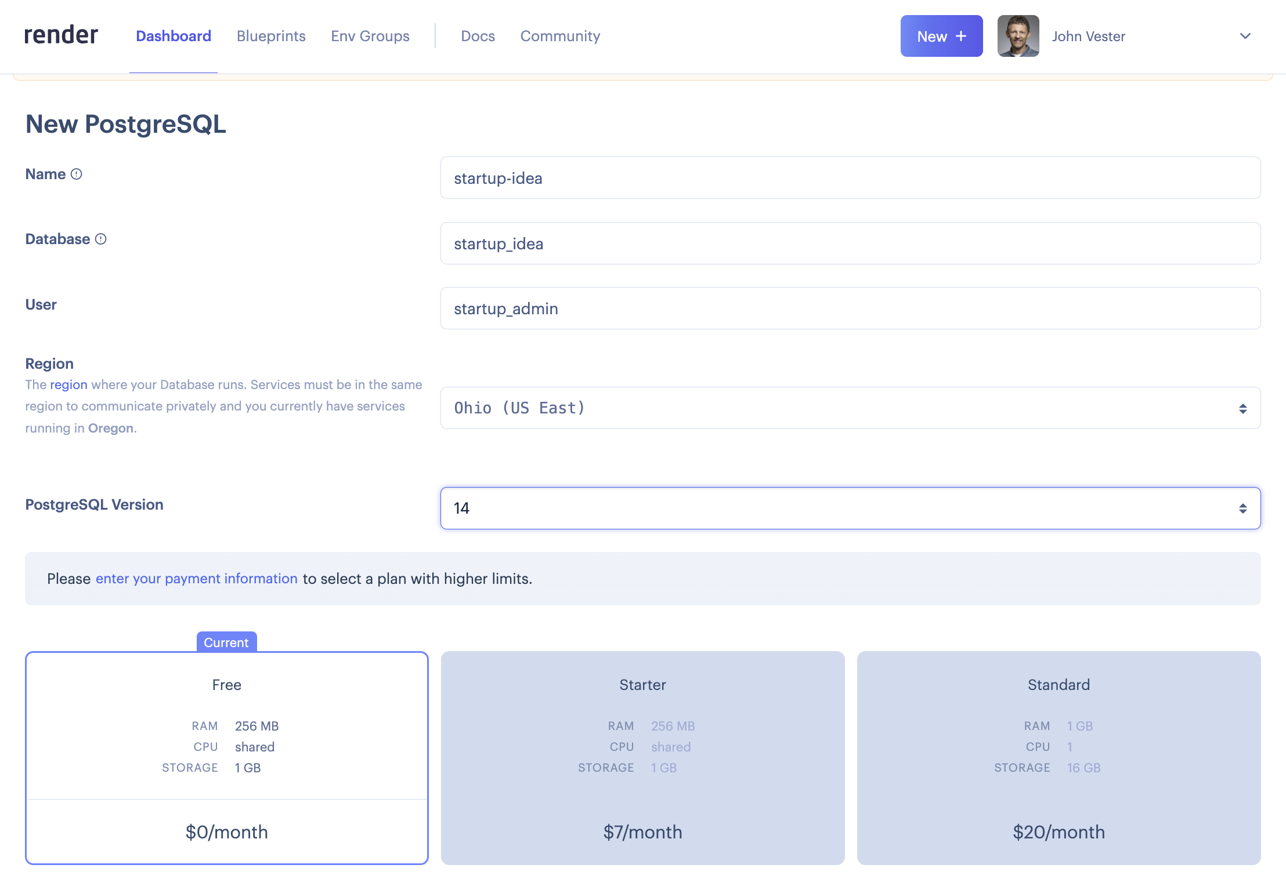Open the PostgreSQL Version dropdown

(850, 508)
